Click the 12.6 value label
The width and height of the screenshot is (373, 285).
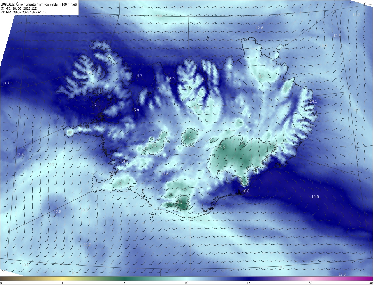259,28
